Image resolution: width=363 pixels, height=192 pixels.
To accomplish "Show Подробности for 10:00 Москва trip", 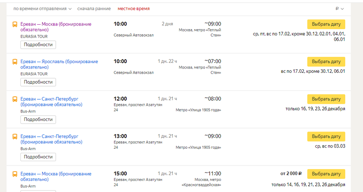I will point(38,45).
